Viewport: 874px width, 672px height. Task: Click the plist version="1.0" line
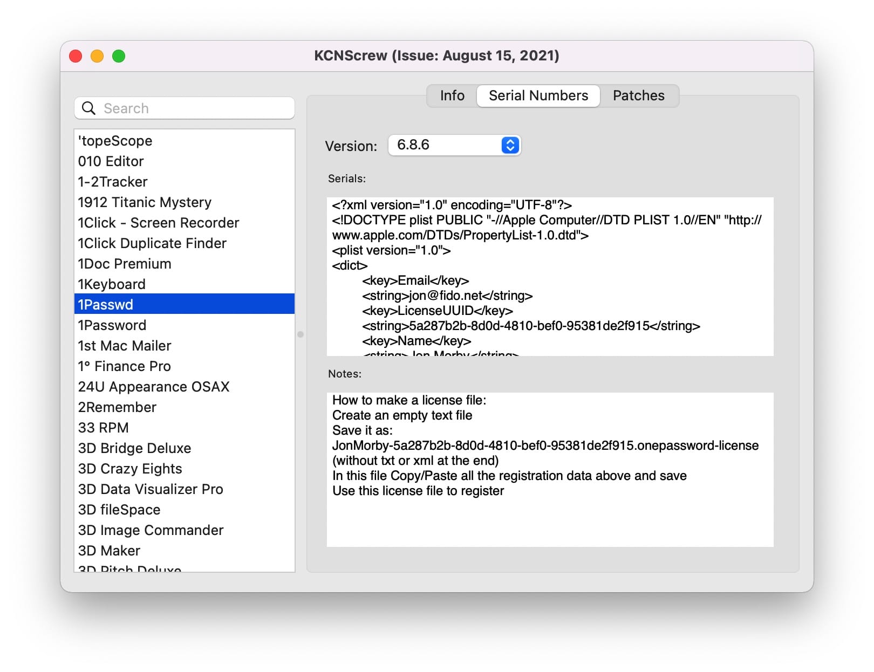(x=391, y=250)
